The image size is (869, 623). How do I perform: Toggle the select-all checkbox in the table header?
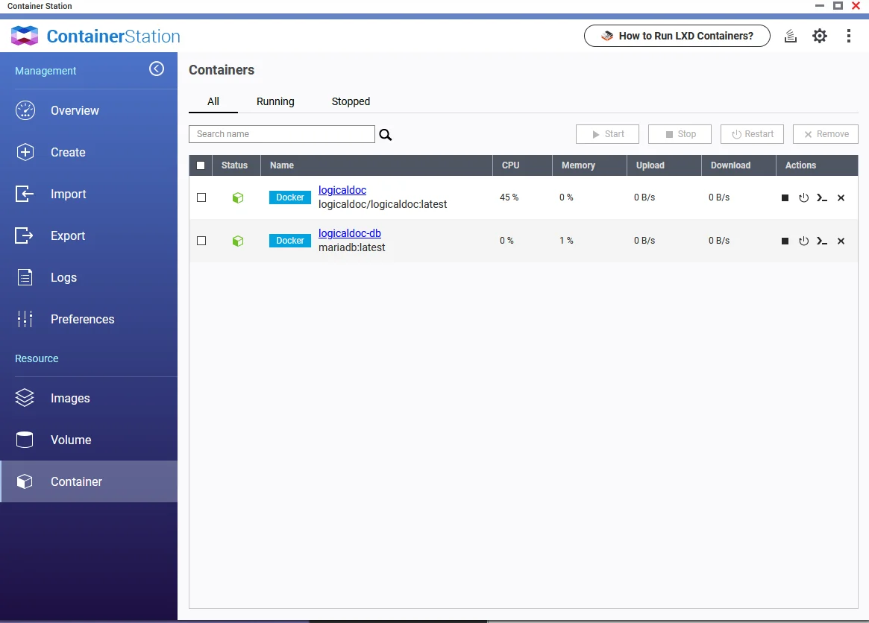tap(201, 165)
